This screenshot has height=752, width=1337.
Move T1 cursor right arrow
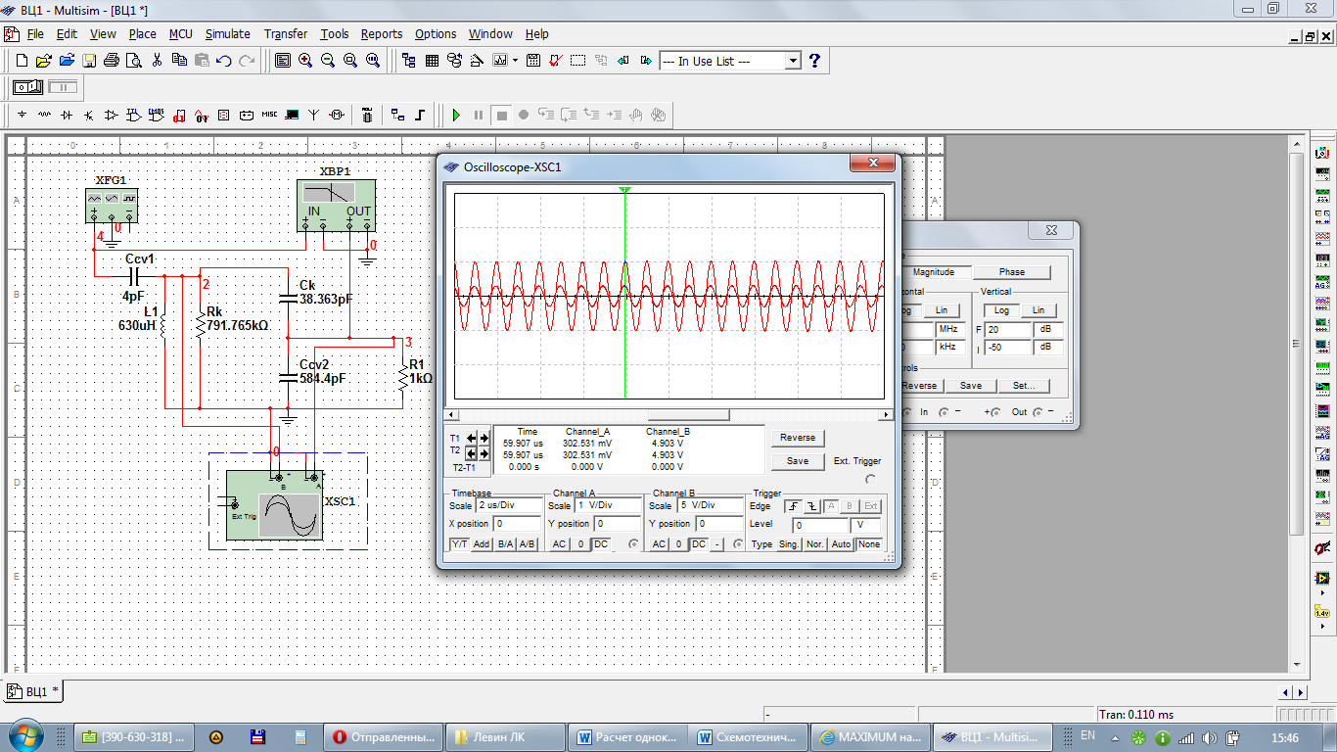(484, 438)
